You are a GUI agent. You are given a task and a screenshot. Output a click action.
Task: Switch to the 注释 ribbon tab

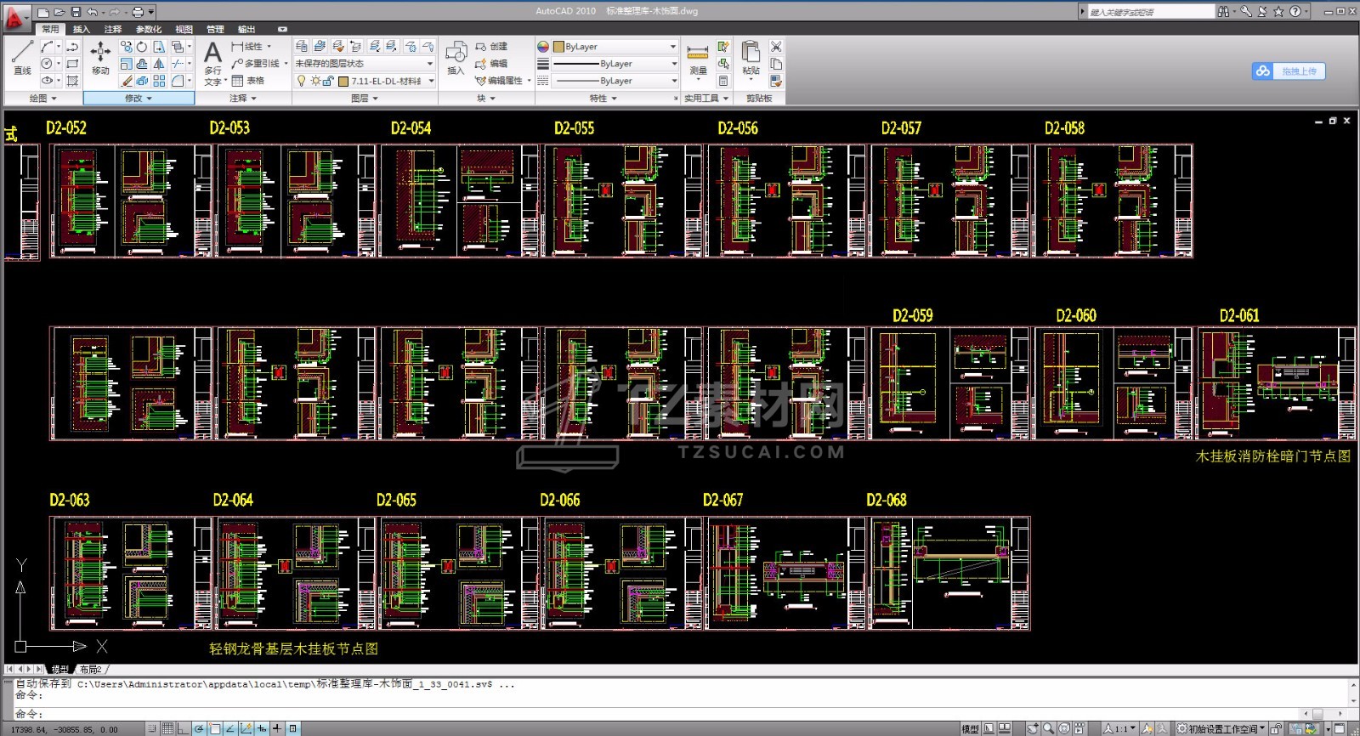113,29
